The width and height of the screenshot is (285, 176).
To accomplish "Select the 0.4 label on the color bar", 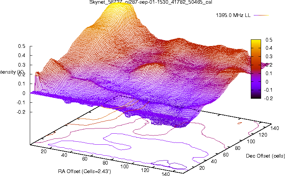I will pyautogui.click(x=269, y=48).
